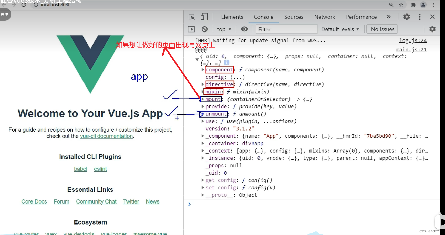Image resolution: width=445 pixels, height=235 pixels.
Task: Click the object info badge icon
Action: click(226, 62)
